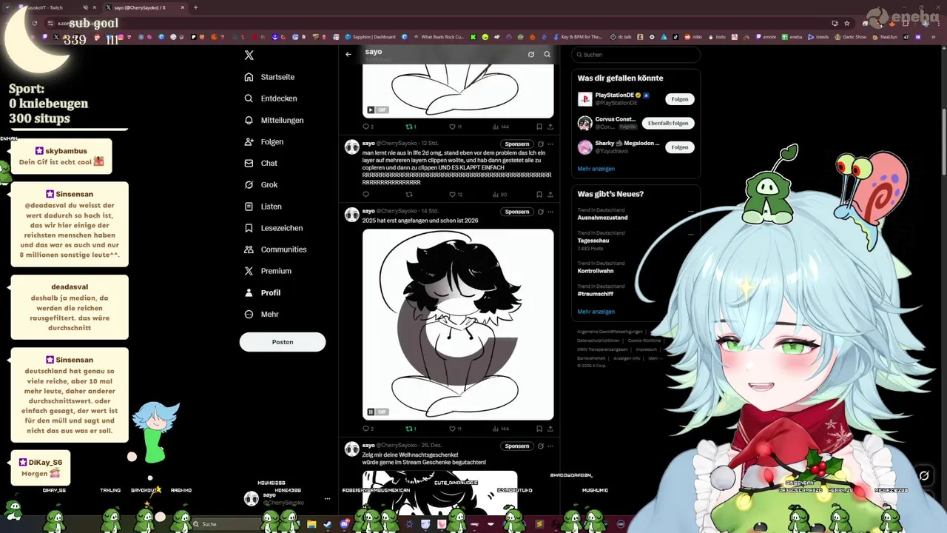Click the Grok icon on the 14 Std. post
This screenshot has width=947, height=533.
[541, 212]
